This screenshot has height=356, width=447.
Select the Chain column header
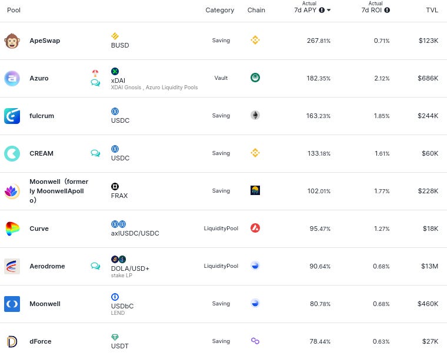[256, 10]
